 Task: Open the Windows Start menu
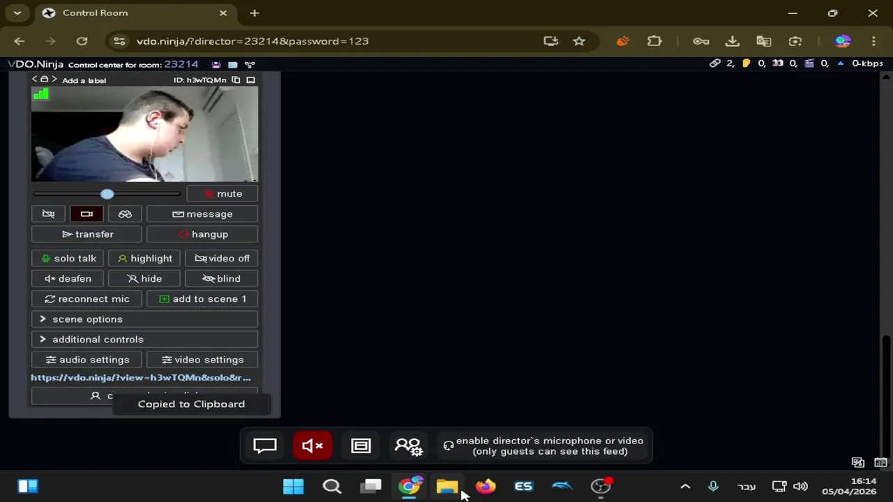(294, 486)
